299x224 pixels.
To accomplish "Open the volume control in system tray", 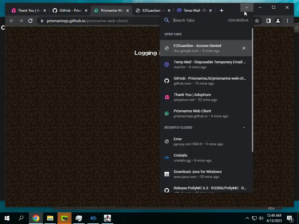I will pos(261,218).
